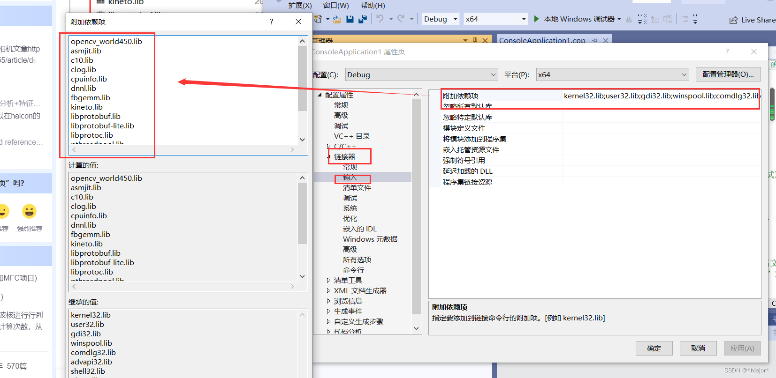Expand the XML 文档生成器 node
Viewport: 776px width, 378px height.
(328, 290)
